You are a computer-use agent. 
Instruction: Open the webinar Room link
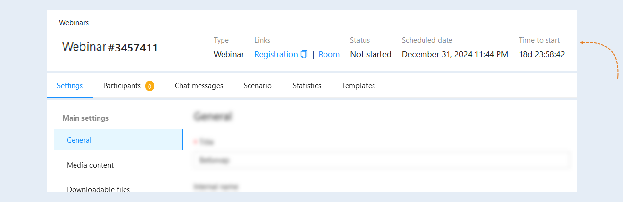329,54
